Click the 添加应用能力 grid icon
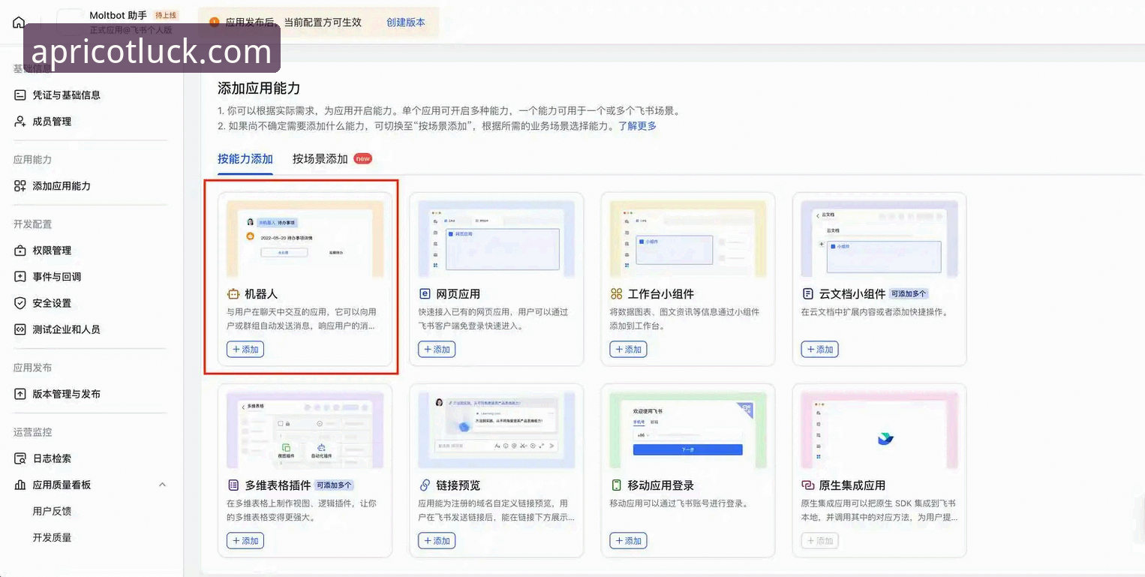The height and width of the screenshot is (577, 1145). [20, 186]
